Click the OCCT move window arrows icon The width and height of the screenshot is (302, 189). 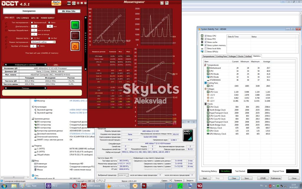74,3
